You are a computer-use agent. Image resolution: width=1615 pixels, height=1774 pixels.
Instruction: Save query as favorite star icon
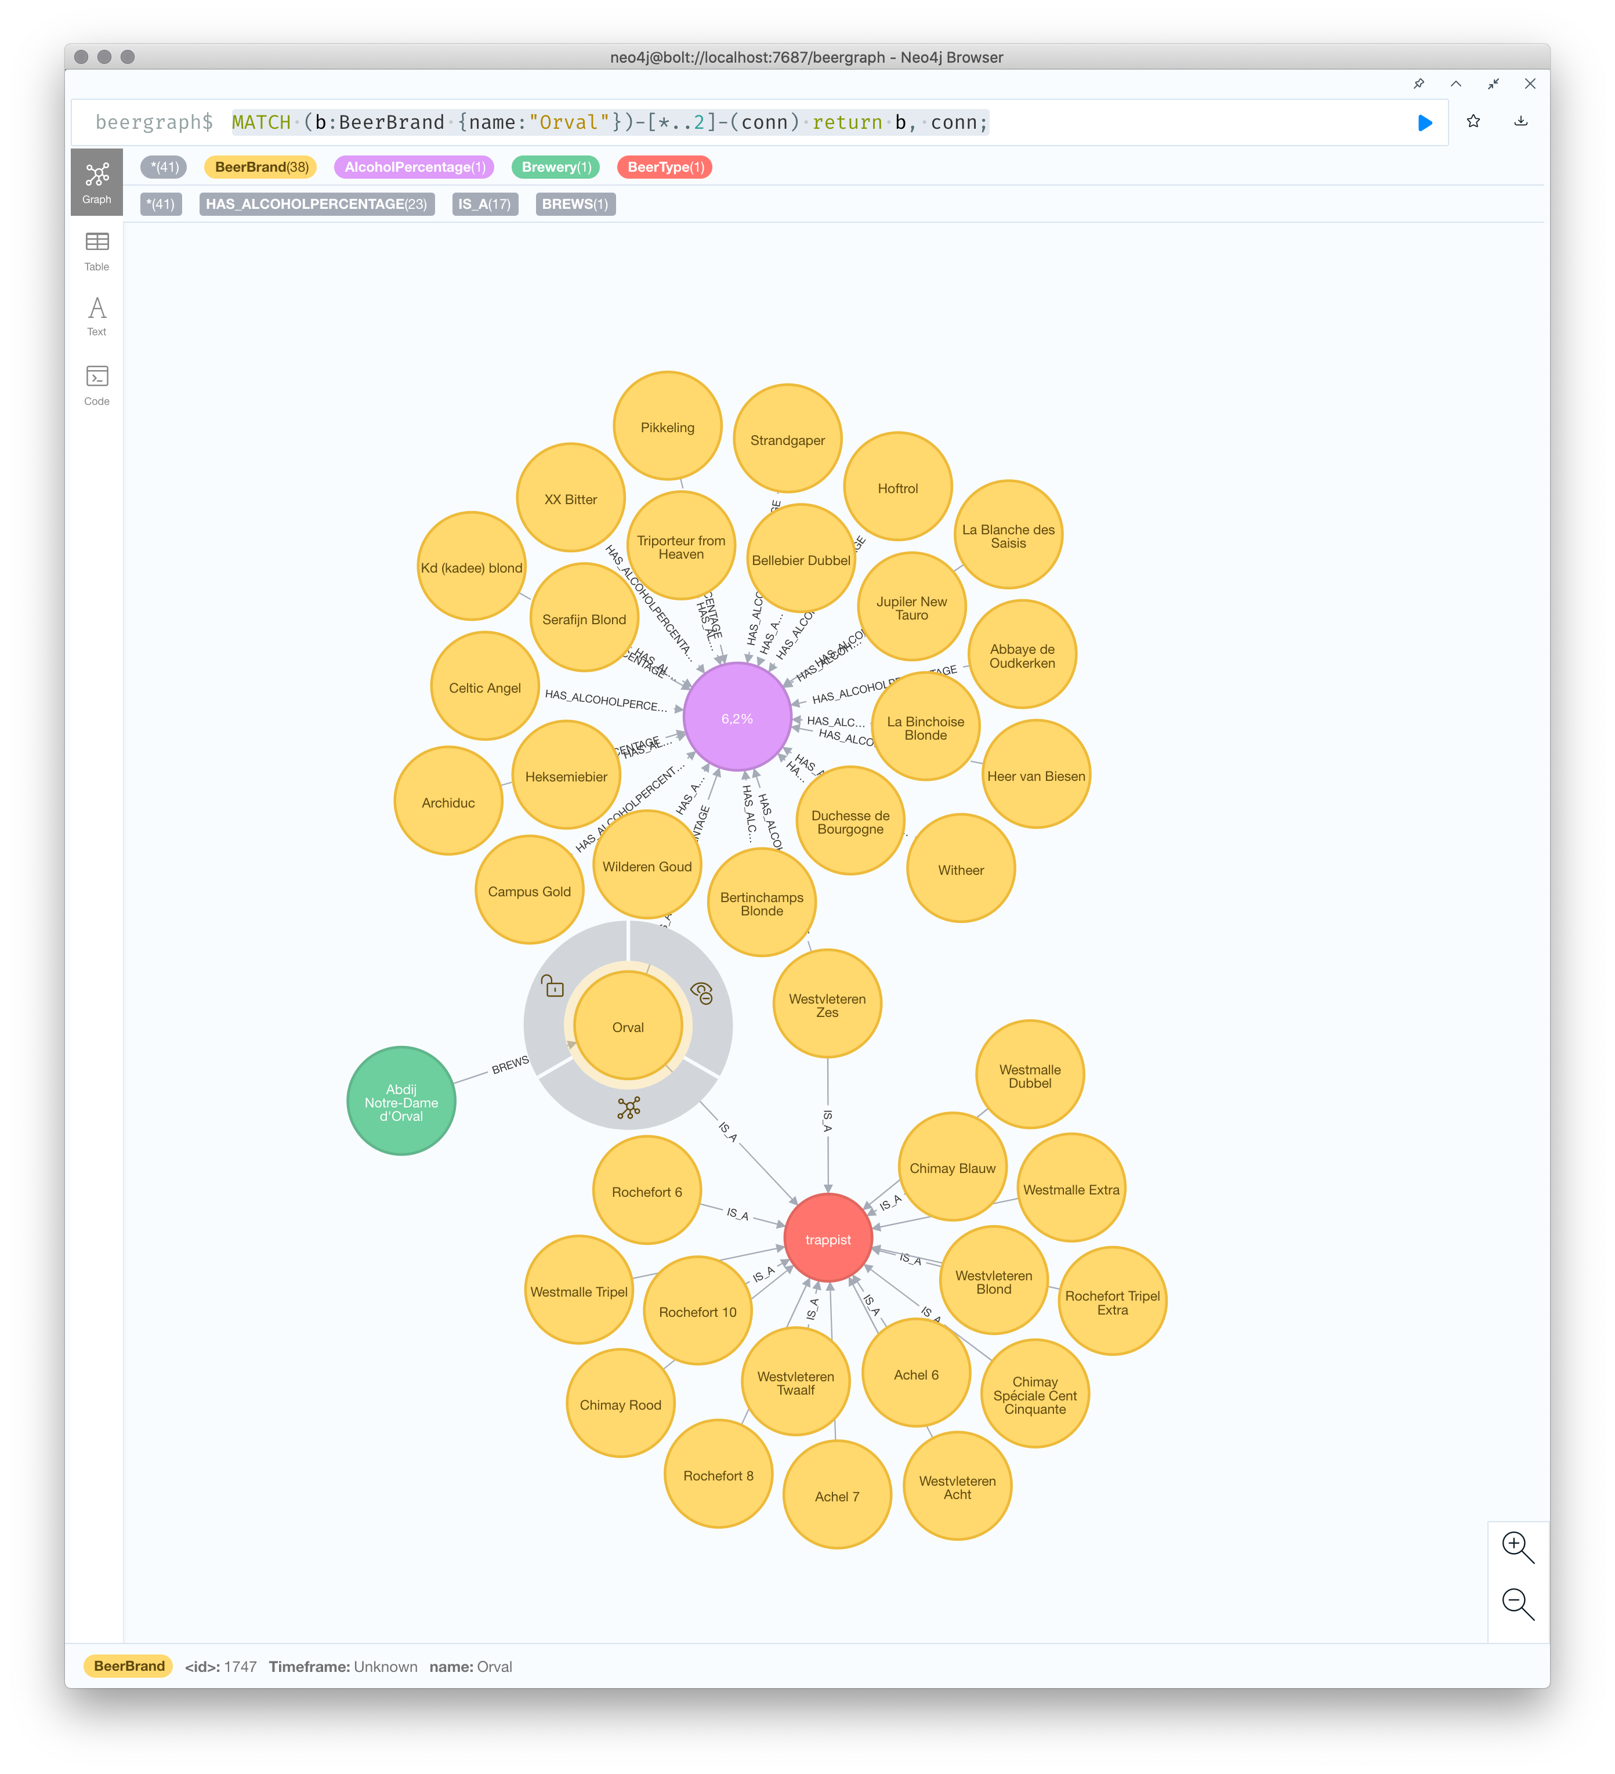point(1473,121)
